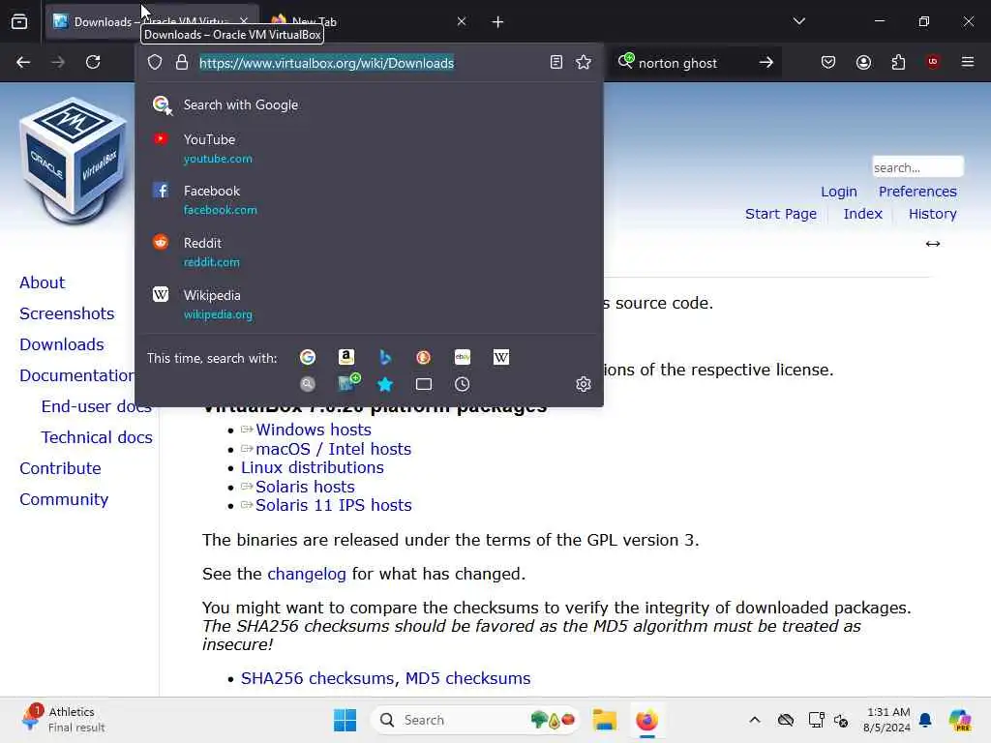
Task: Toggle page width double arrow
Action: (933, 244)
